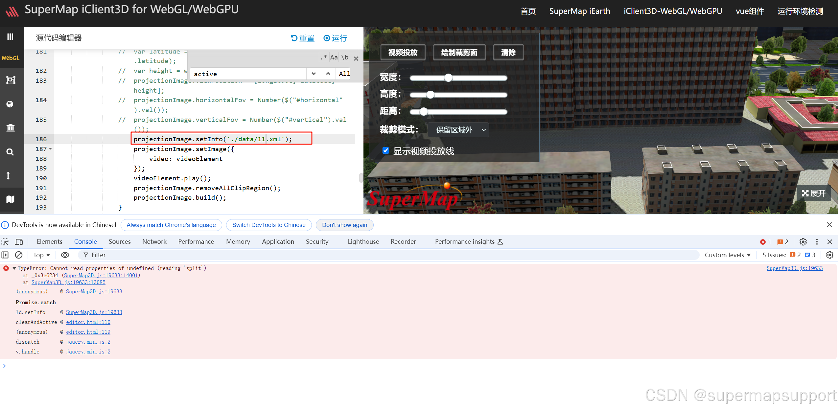Toggle the device toolbar icon in DevTools
Image resolution: width=838 pixels, height=409 pixels.
click(19, 241)
